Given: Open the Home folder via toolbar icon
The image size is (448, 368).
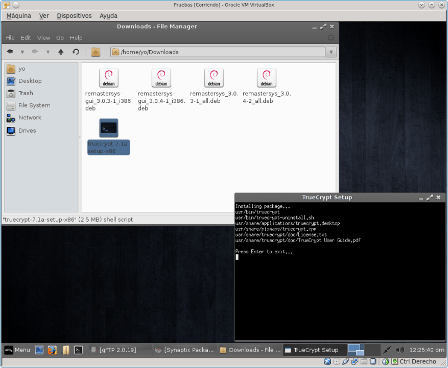Looking at the screenshot, I should (95, 52).
